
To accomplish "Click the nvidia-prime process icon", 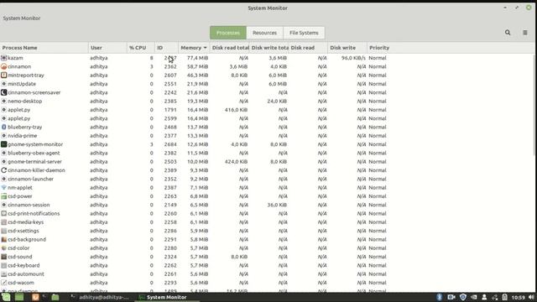I will click(3, 136).
